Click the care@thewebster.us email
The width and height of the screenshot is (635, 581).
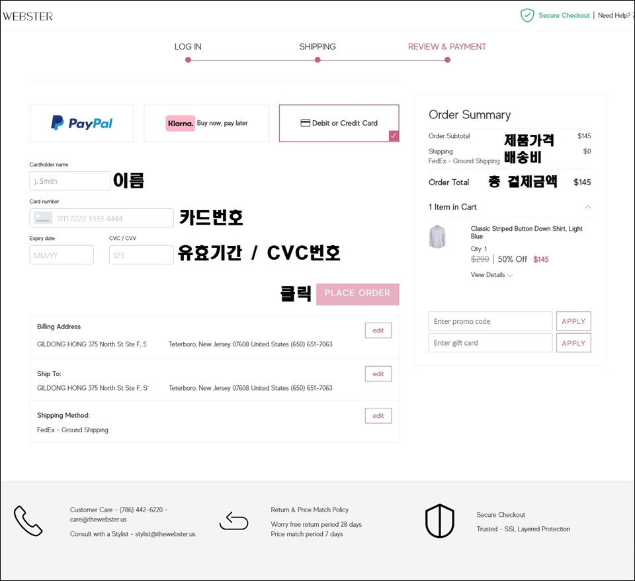click(x=99, y=520)
